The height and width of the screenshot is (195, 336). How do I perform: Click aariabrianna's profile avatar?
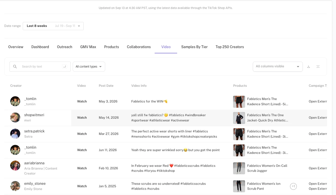click(15, 166)
